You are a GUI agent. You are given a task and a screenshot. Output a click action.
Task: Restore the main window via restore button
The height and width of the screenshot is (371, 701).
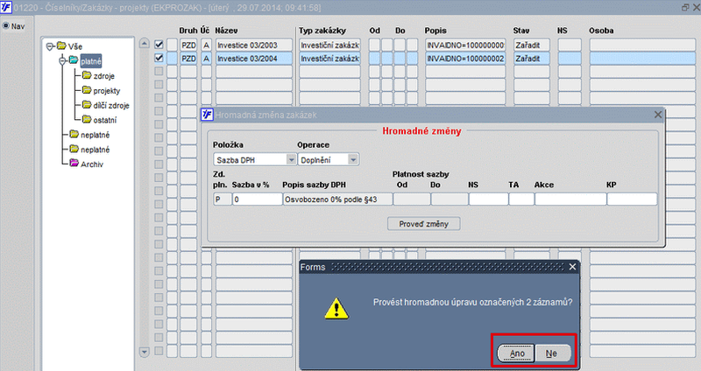click(x=685, y=7)
